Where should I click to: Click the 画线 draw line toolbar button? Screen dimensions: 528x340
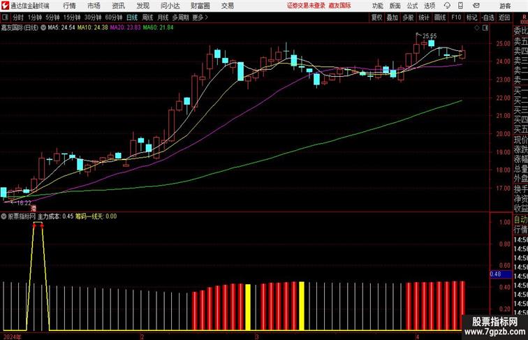440,17
